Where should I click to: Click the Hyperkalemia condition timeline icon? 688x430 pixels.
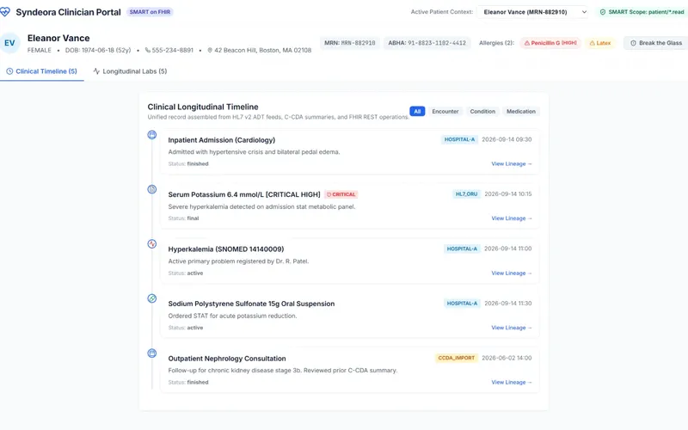coord(152,244)
